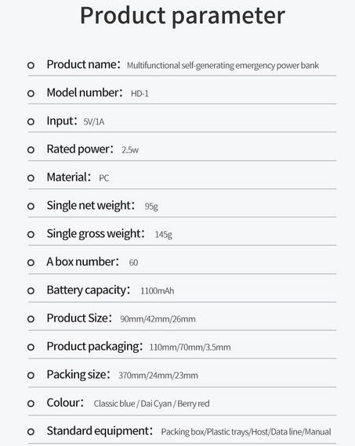Click the 370mm/24mm/23mm packing size value
The height and width of the screenshot is (446, 355).
point(158,376)
